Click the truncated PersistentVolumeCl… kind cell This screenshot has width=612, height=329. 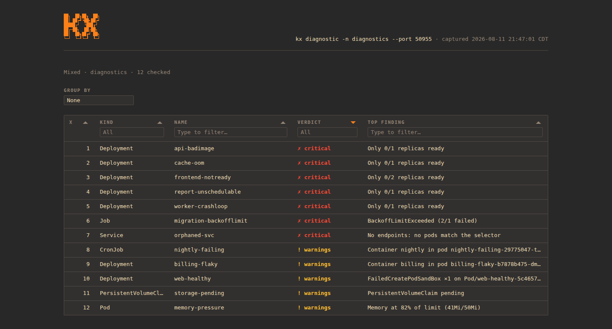pyautogui.click(x=132, y=293)
